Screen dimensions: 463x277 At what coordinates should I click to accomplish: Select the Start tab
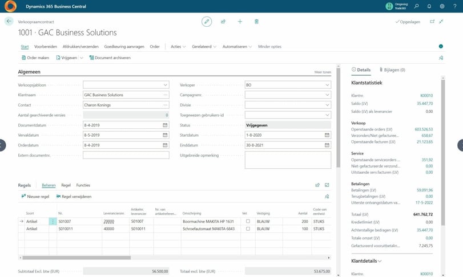pyautogui.click(x=25, y=47)
